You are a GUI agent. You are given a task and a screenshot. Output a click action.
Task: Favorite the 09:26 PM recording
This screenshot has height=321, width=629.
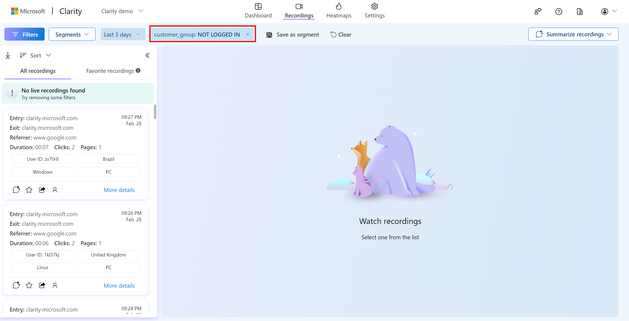[29, 285]
